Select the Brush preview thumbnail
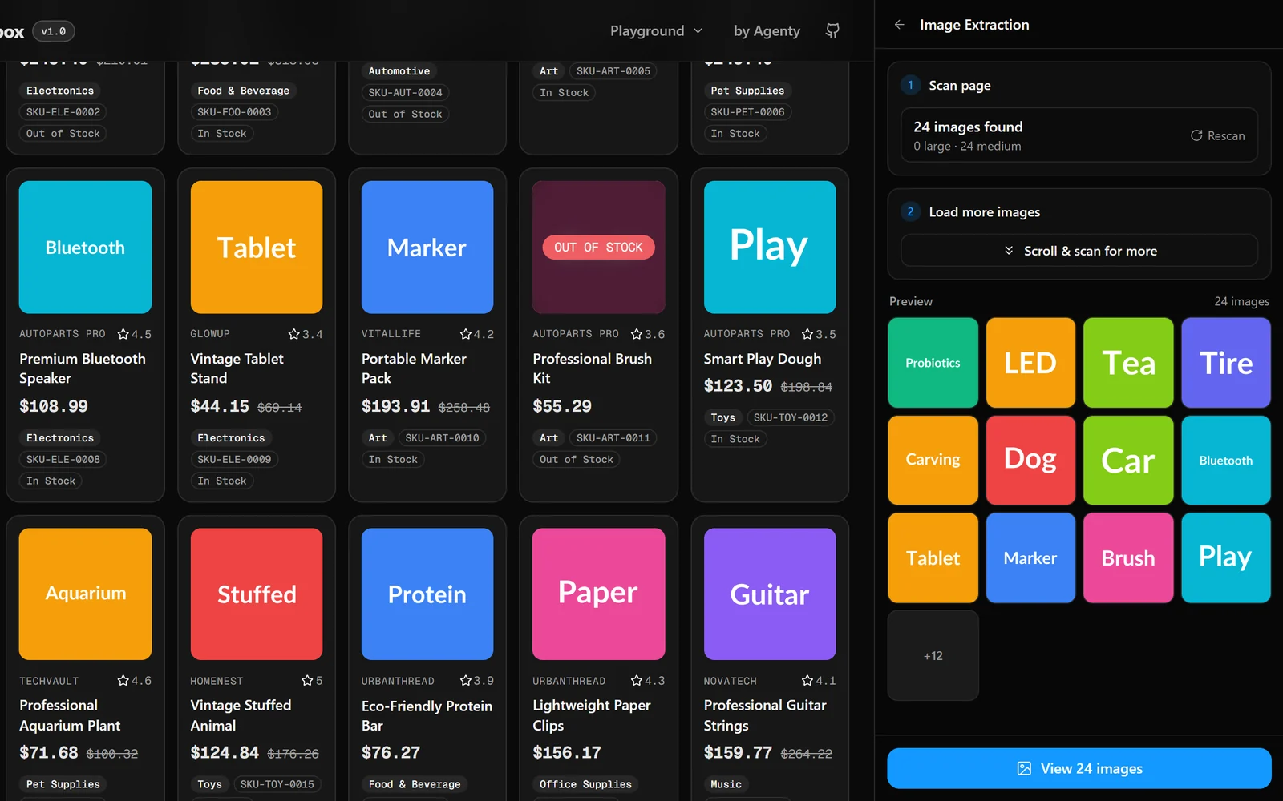The image size is (1283, 801). (x=1128, y=557)
